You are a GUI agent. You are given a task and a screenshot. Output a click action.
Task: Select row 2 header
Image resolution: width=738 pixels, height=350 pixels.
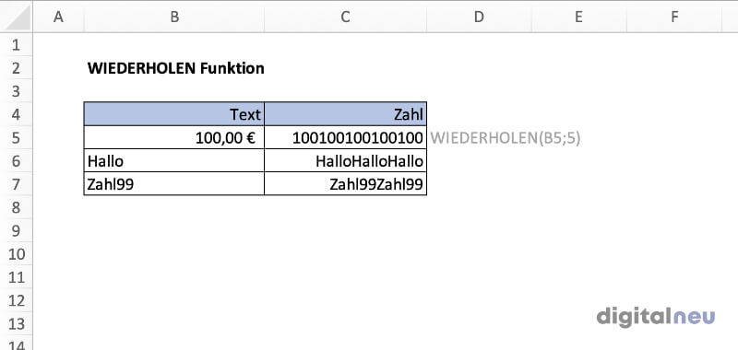tap(17, 68)
